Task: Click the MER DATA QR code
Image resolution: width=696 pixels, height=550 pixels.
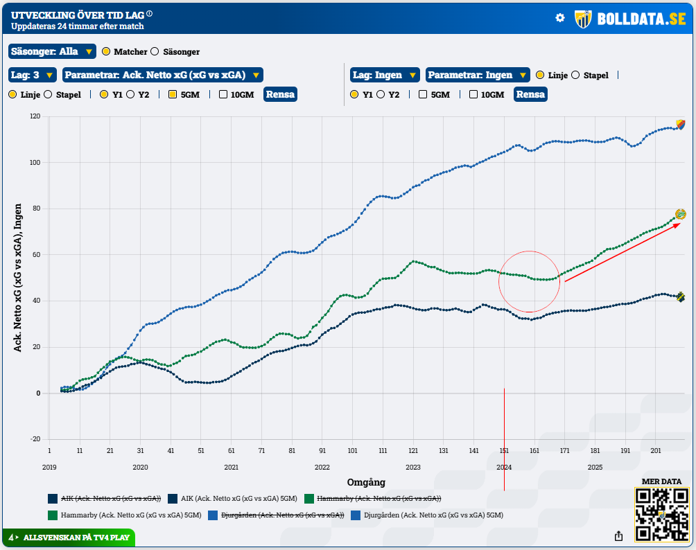Action: tap(661, 514)
